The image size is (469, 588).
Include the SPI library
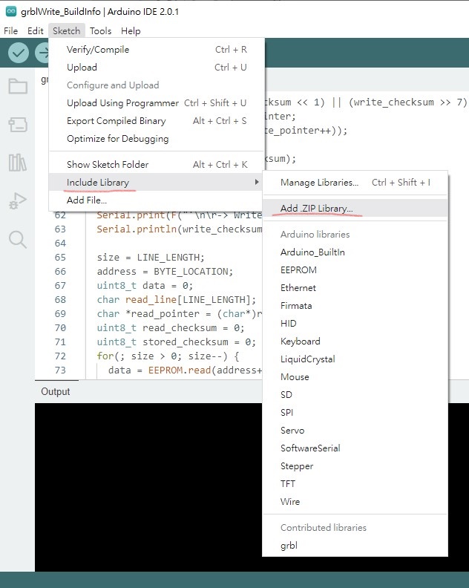[355, 413]
